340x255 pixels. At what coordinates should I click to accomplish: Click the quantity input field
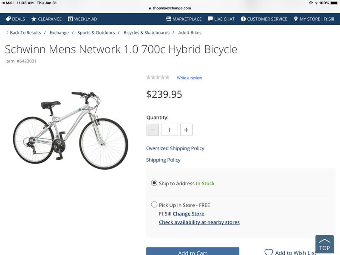tap(169, 130)
